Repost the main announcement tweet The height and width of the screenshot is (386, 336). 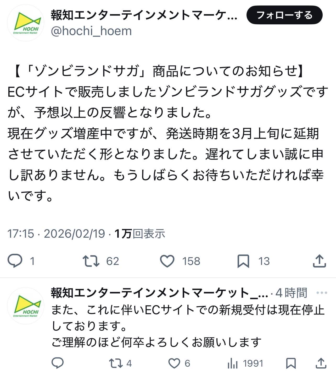(x=91, y=261)
